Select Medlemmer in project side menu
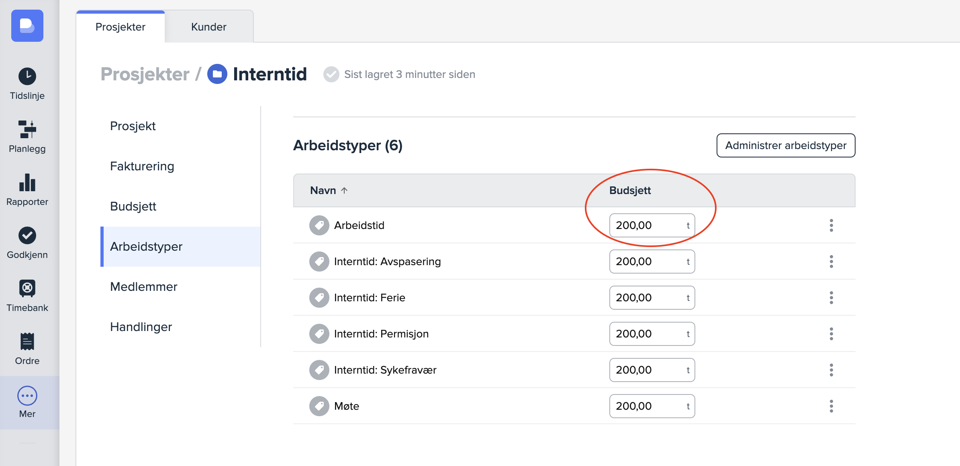The height and width of the screenshot is (466, 960). (143, 287)
